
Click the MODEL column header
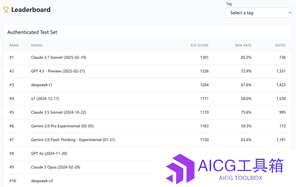(x=37, y=45)
